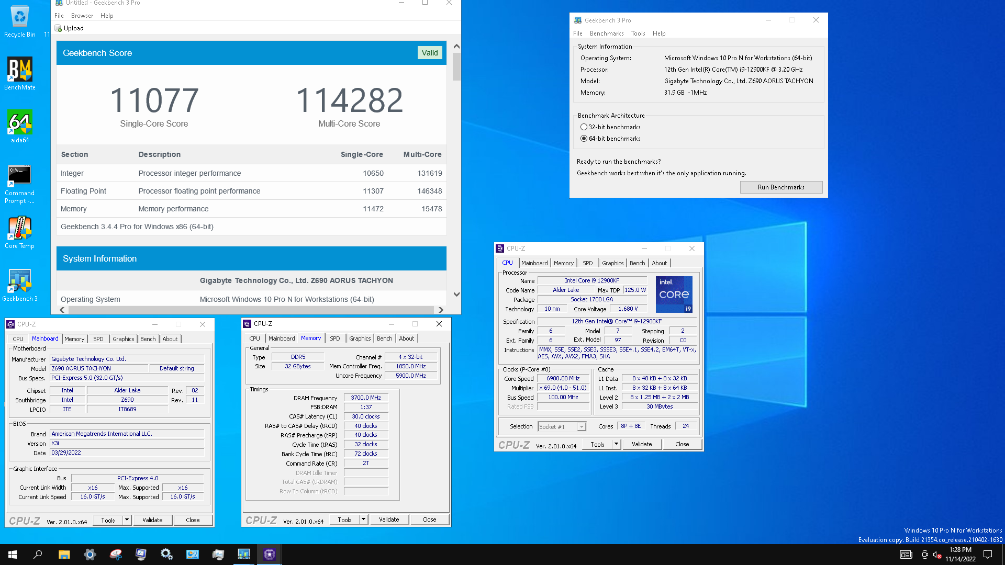Image resolution: width=1005 pixels, height=565 pixels.
Task: Switch to Bench tab in CPU-Z CPU window
Action: tap(637, 263)
